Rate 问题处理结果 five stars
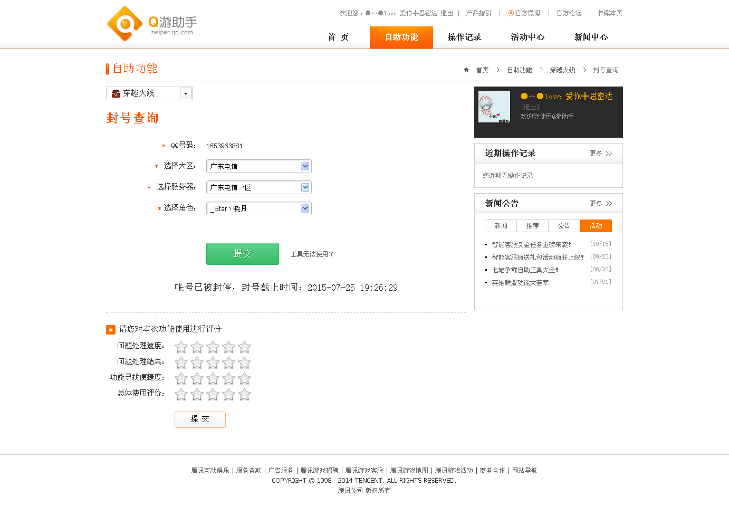 tap(244, 362)
